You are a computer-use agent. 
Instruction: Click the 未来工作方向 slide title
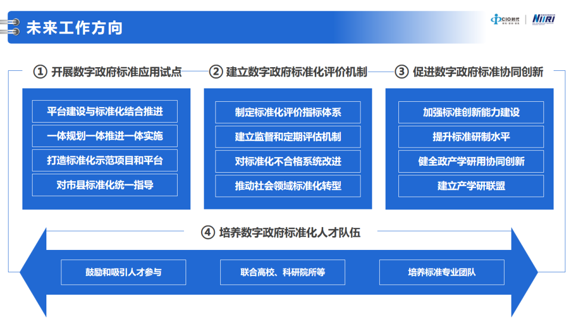pyautogui.click(x=75, y=28)
